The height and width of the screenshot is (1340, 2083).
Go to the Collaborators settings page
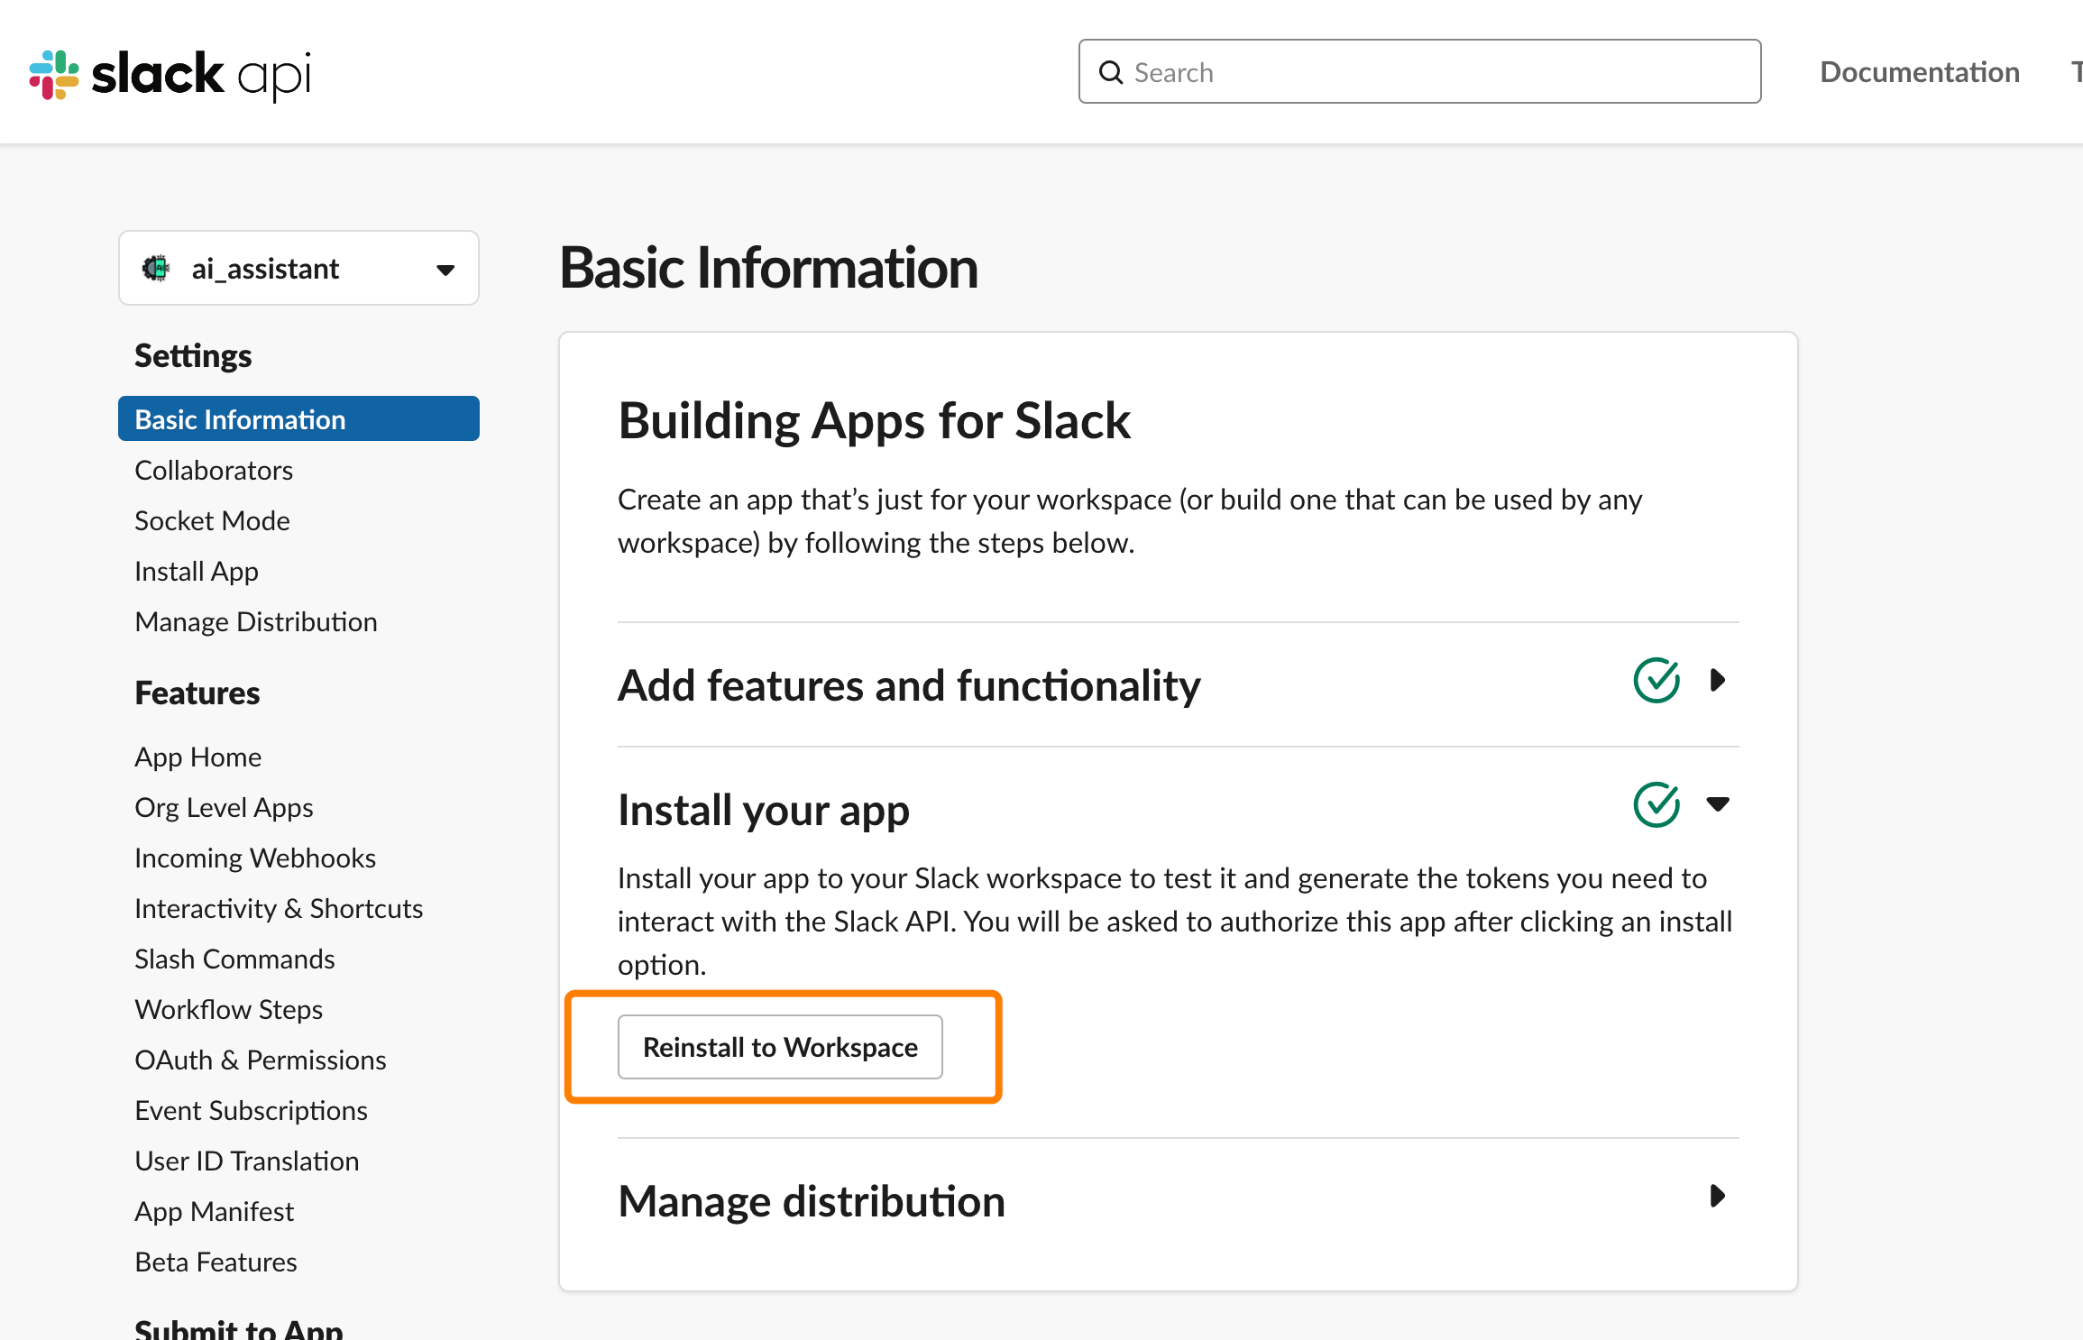point(214,471)
